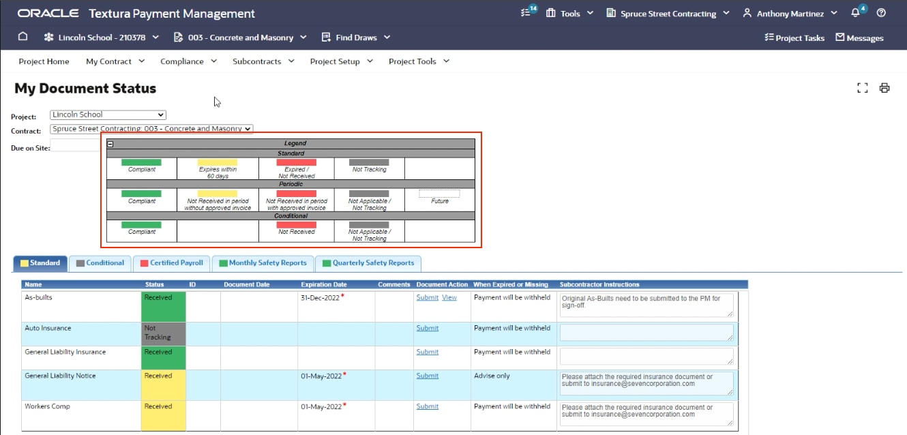Viewport: 907px width, 435px height.
Task: Click the Expiration Date column header
Action: pos(324,284)
